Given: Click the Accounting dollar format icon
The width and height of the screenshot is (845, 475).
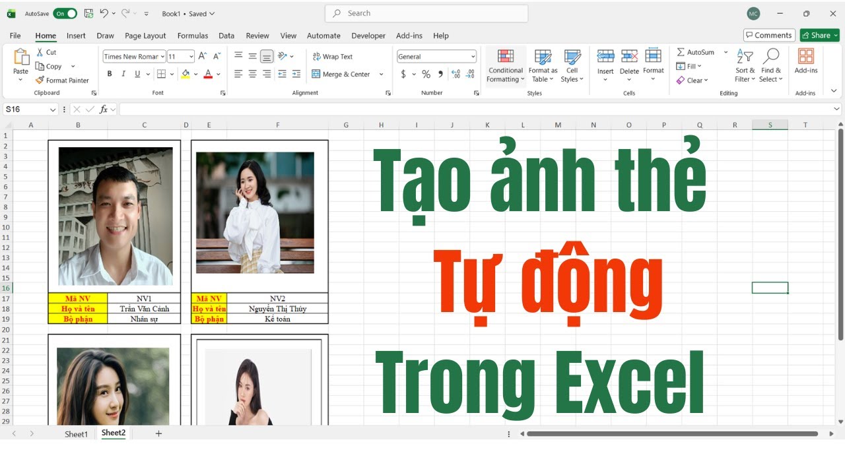Looking at the screenshot, I should click(403, 74).
